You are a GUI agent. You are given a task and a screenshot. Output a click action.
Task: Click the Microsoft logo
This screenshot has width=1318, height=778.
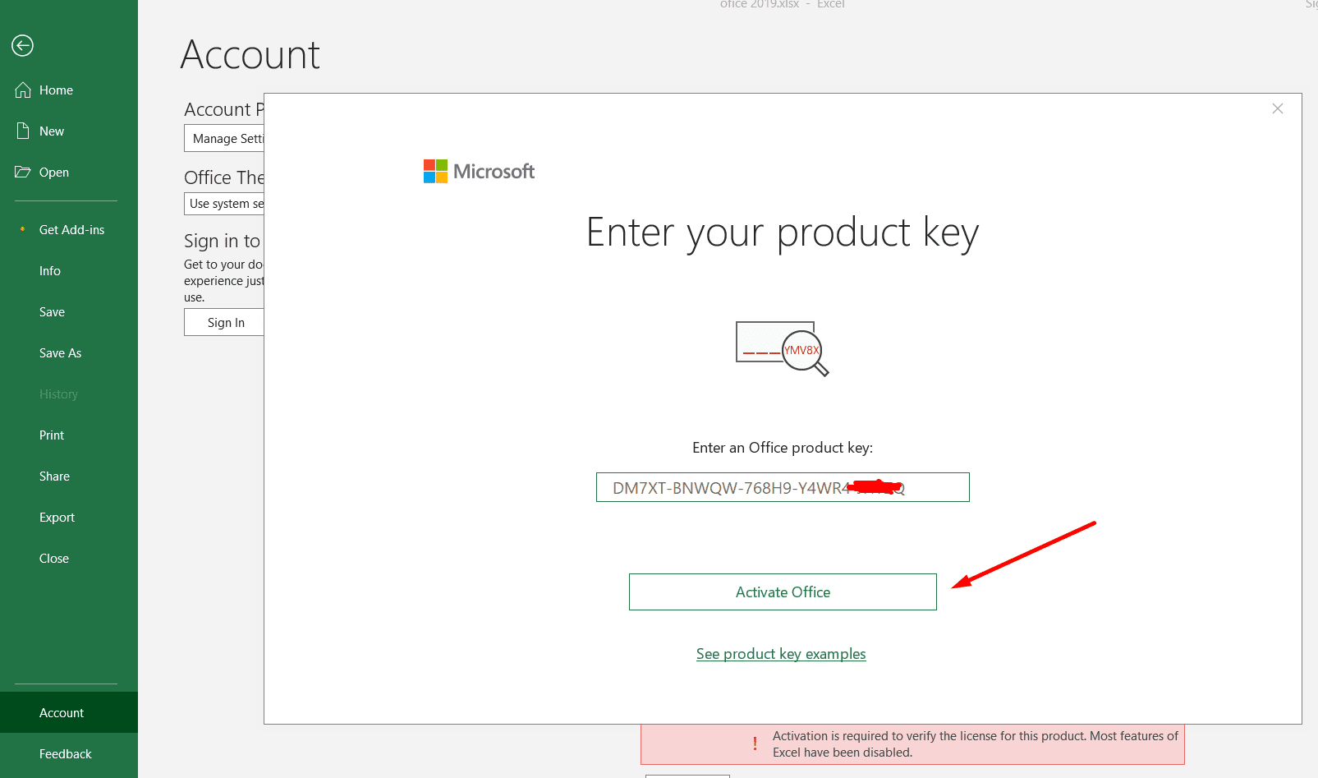479,171
